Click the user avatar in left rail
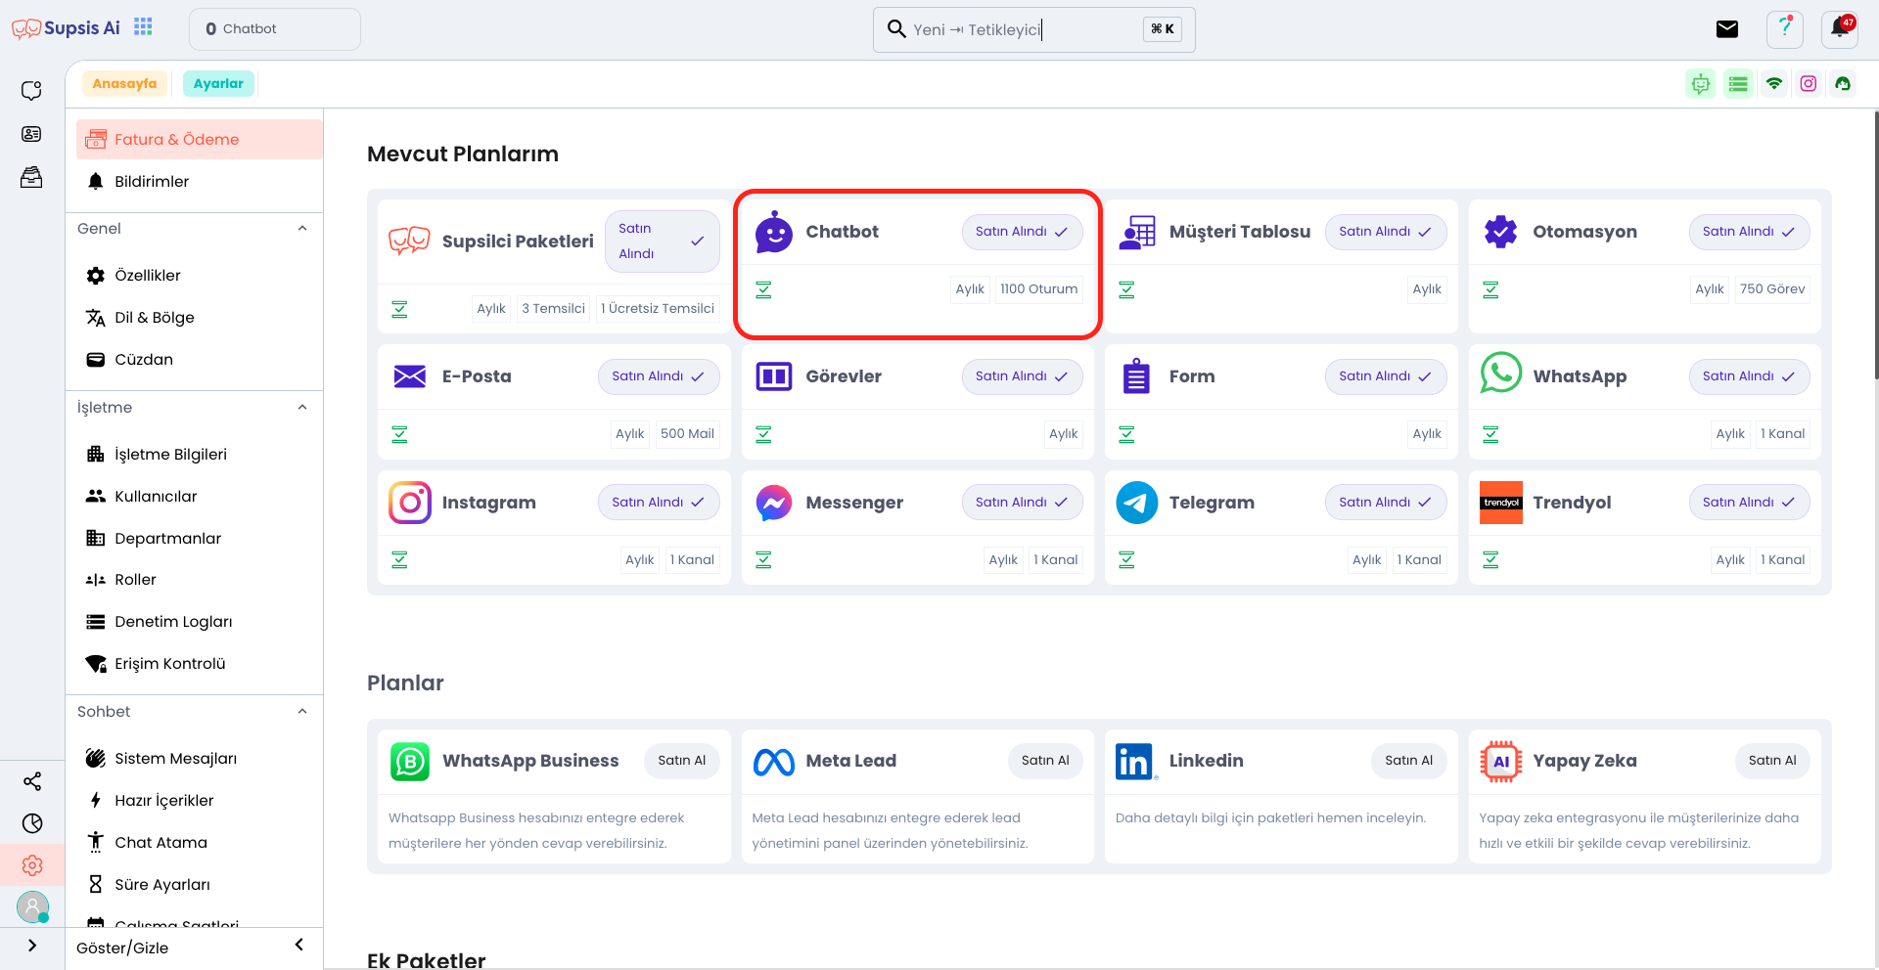1879x970 pixels. coord(32,907)
